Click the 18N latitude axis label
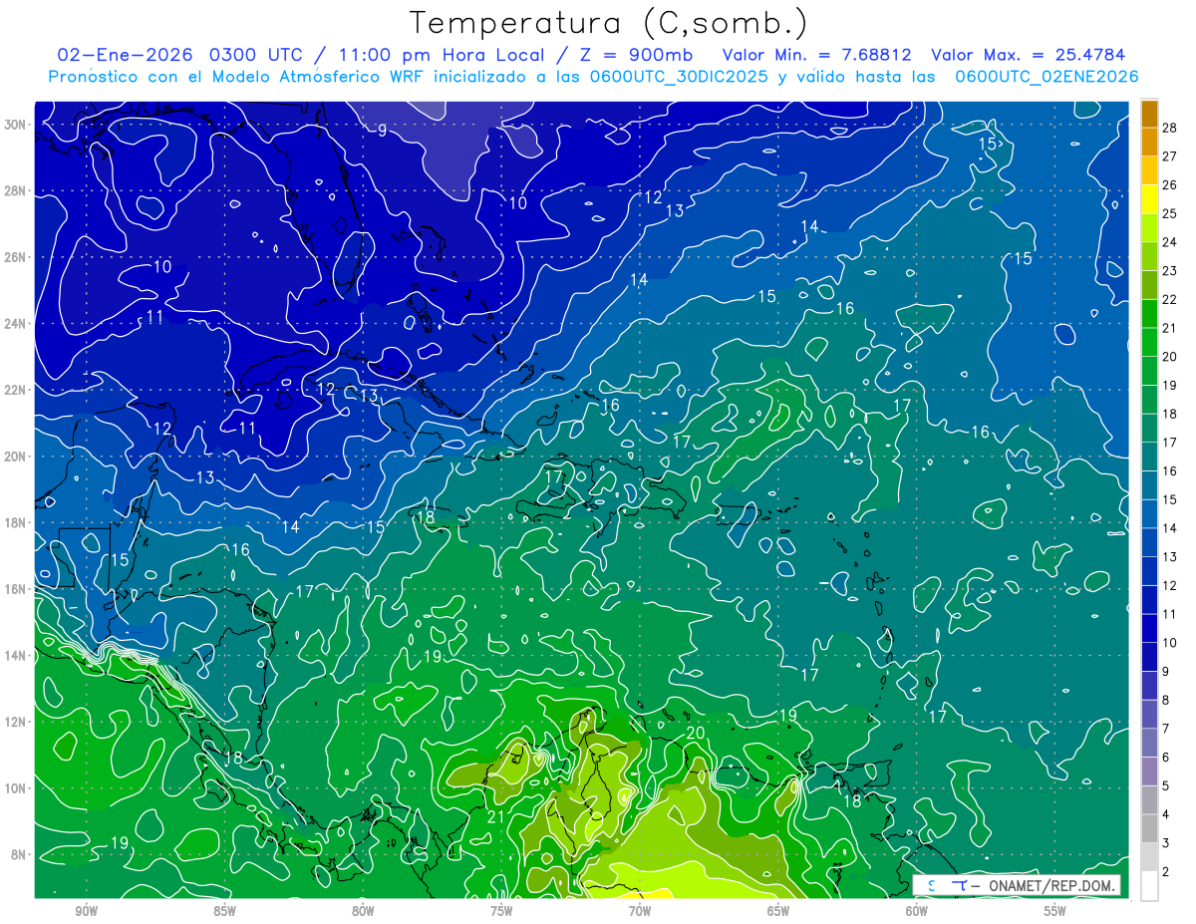The height and width of the screenshot is (924, 1196). [17, 522]
